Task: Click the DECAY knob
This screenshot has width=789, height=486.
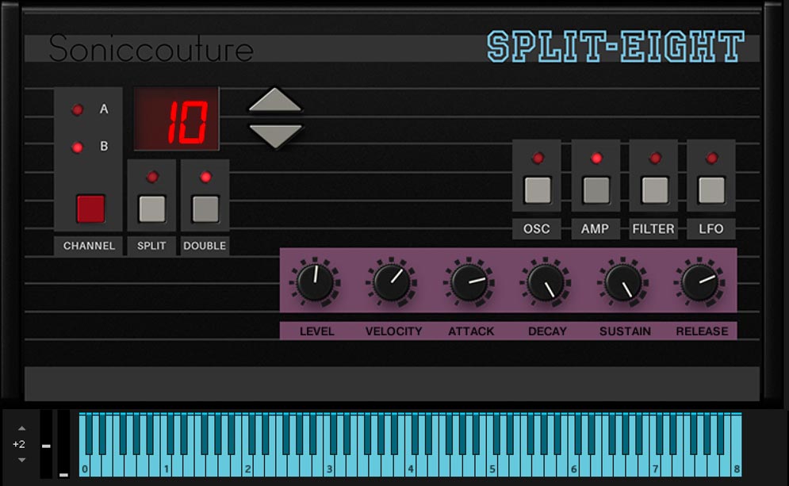Action: [x=546, y=282]
